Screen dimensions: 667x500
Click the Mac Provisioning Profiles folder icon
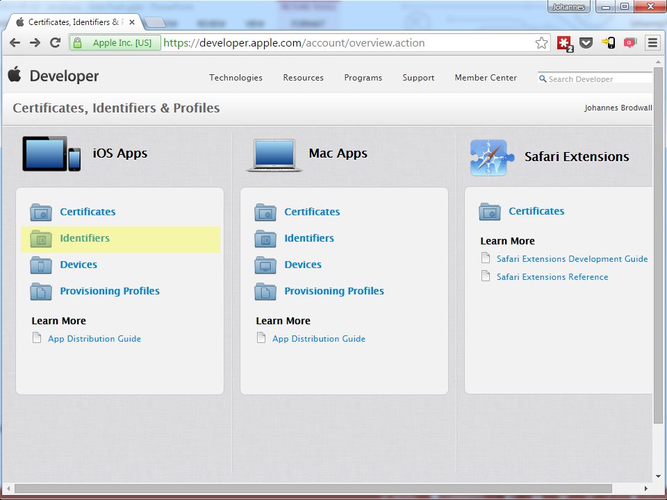(265, 291)
